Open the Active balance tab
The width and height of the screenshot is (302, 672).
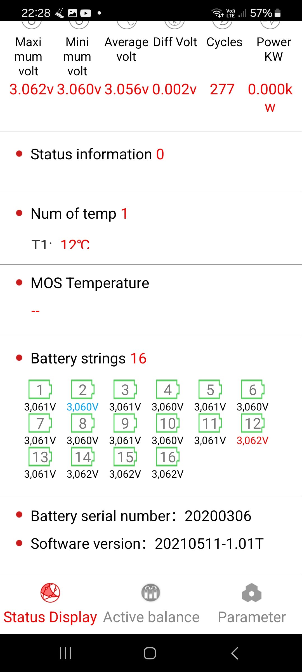[151, 605]
